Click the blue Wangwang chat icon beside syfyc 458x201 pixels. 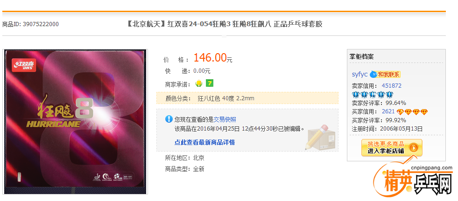[373, 75]
